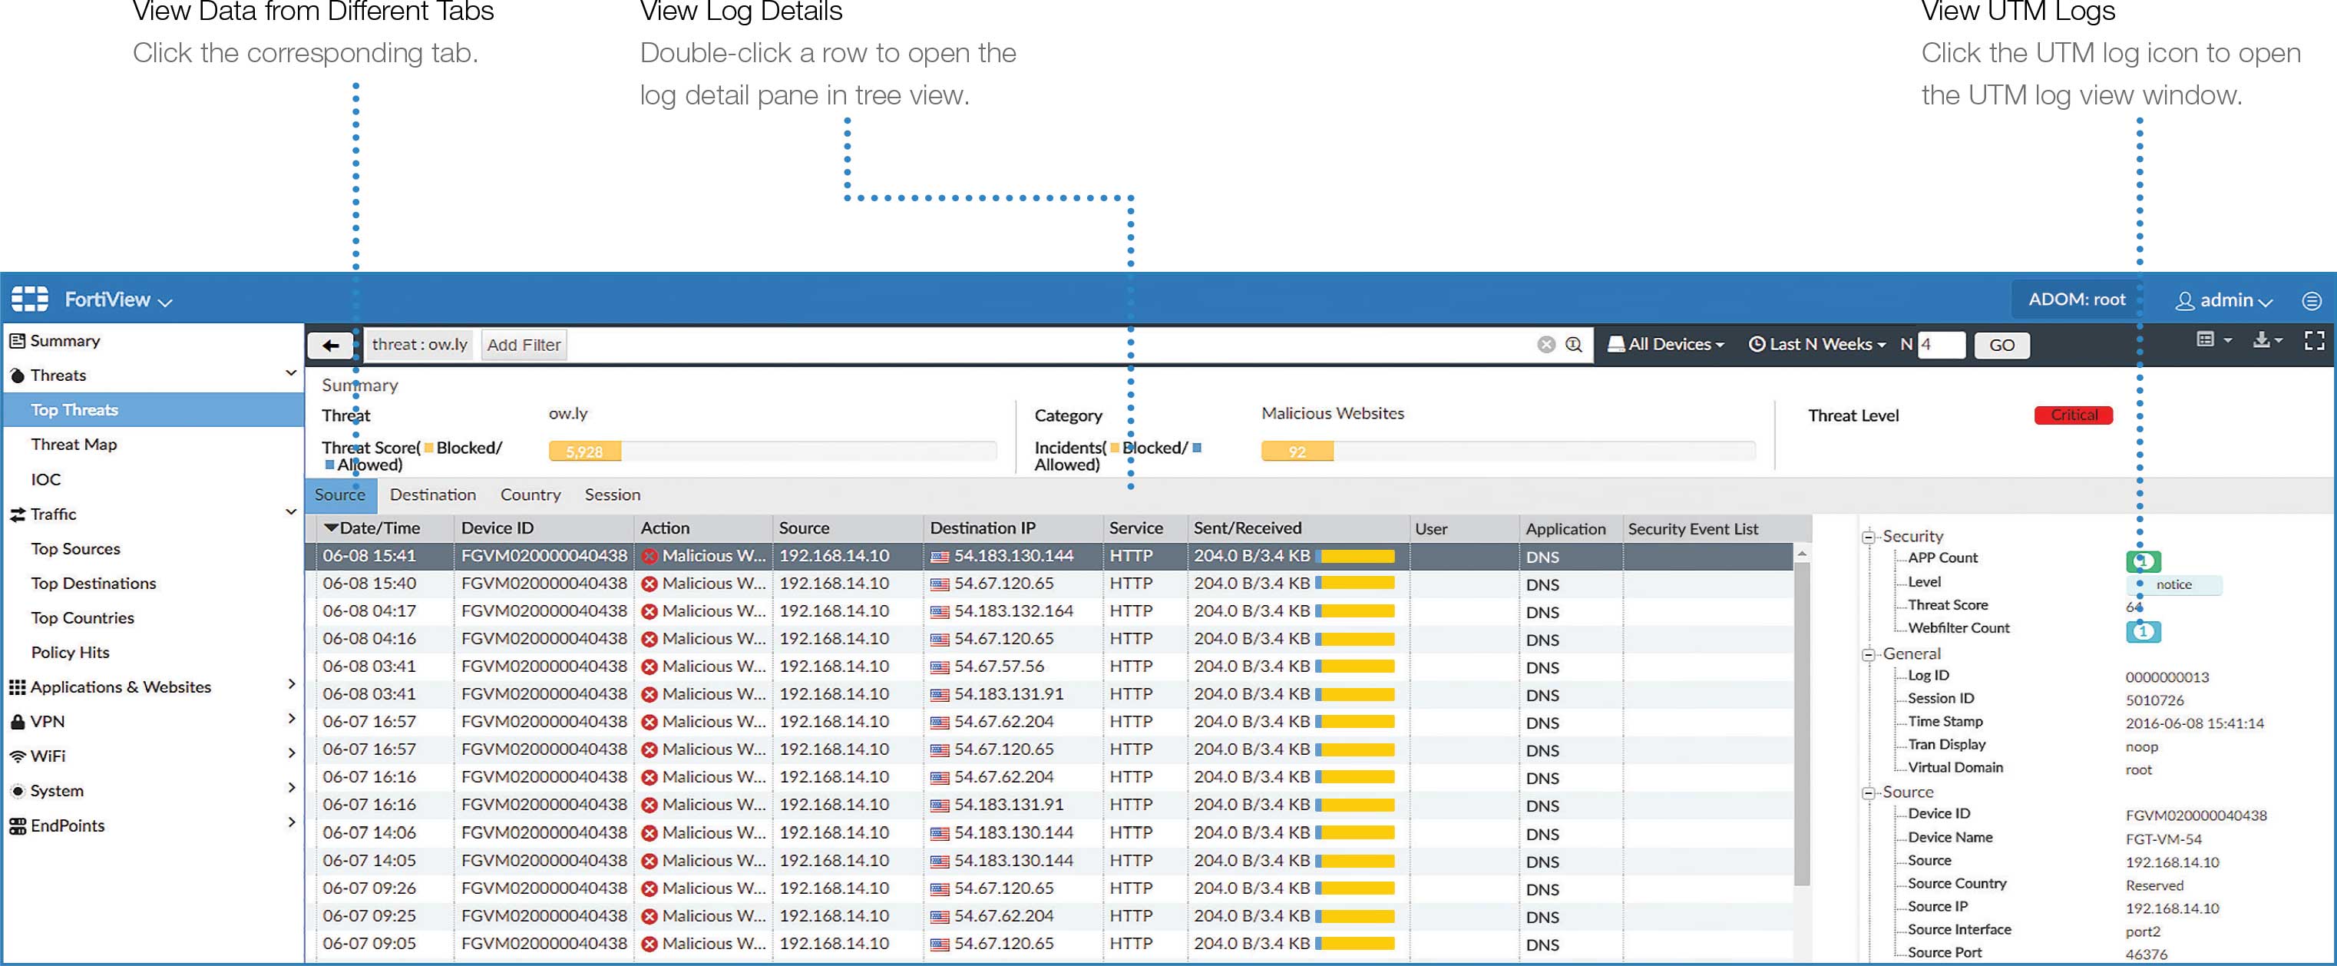The image size is (2337, 966).
Task: Click the N weeks input field
Action: [1941, 345]
